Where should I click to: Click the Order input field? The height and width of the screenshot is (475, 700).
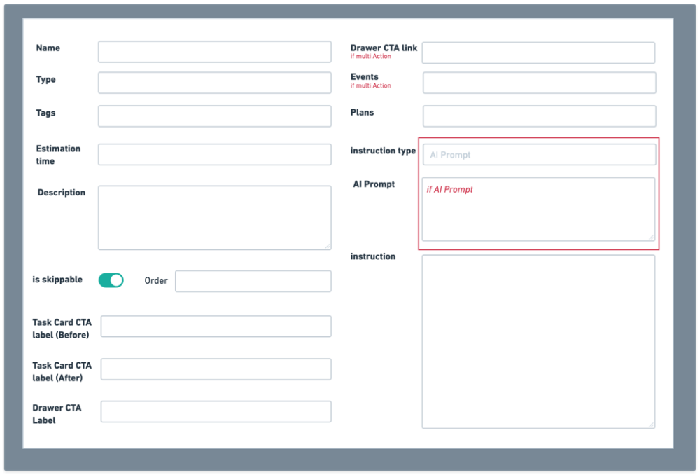coord(253,281)
